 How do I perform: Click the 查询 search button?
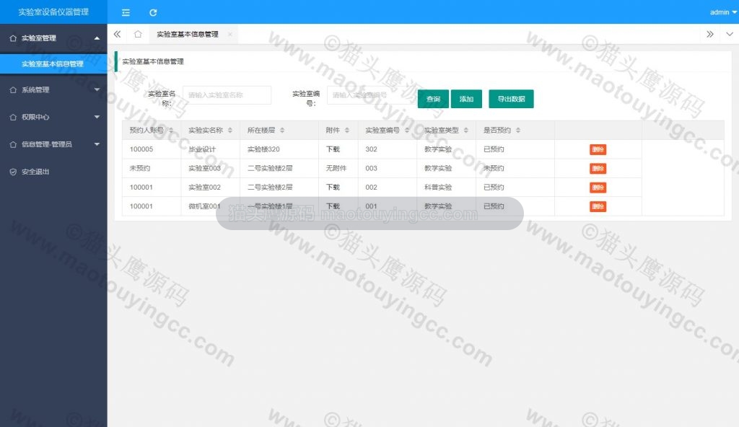click(433, 99)
